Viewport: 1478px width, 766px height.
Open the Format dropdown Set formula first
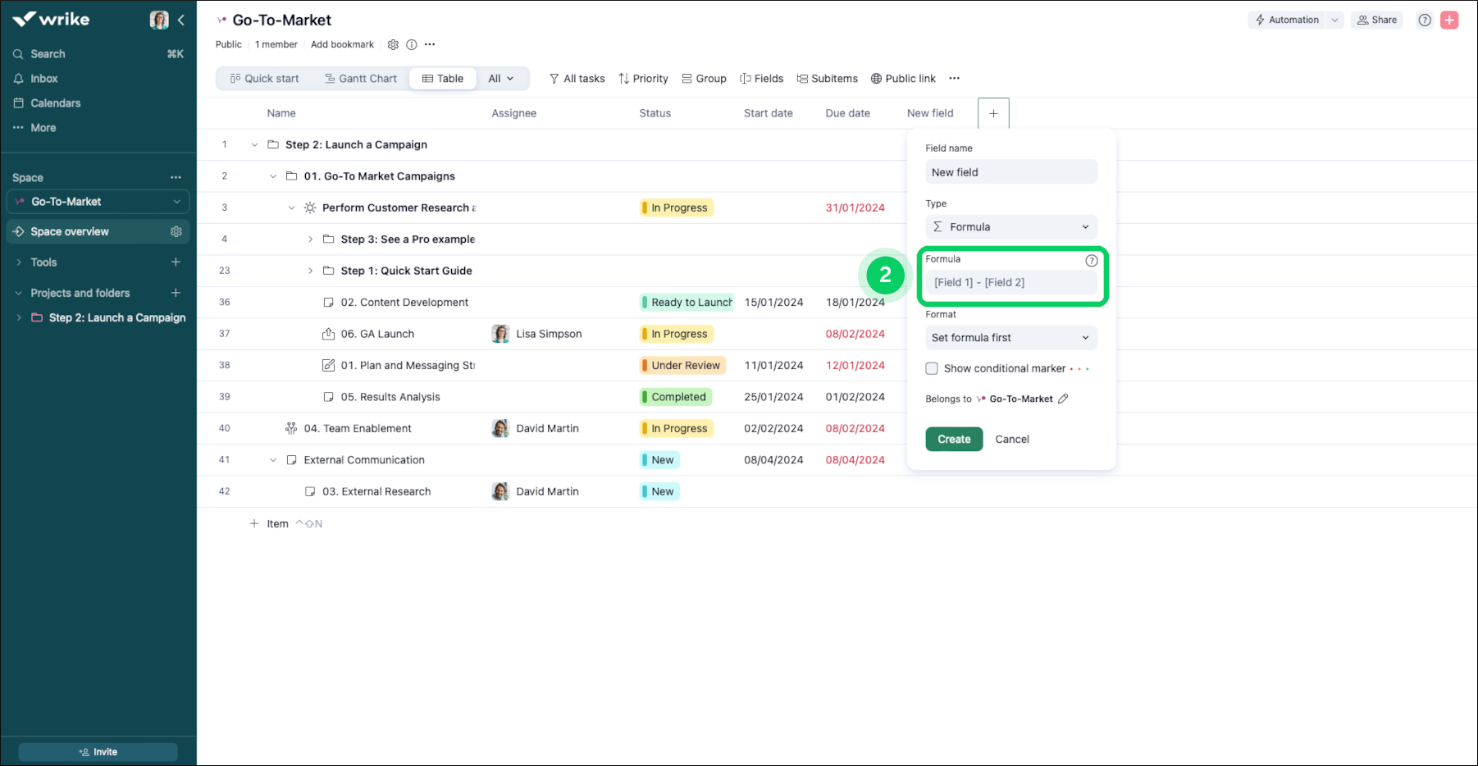click(1010, 338)
